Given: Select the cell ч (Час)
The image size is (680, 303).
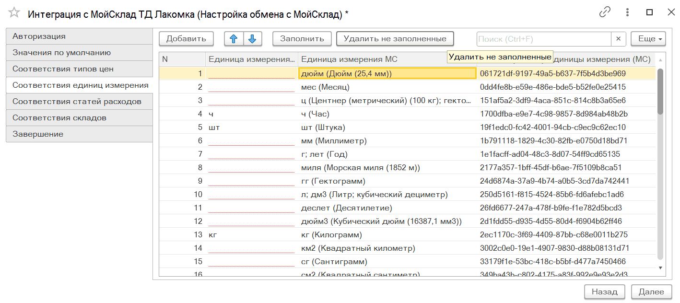Looking at the screenshot, I should click(387, 114).
